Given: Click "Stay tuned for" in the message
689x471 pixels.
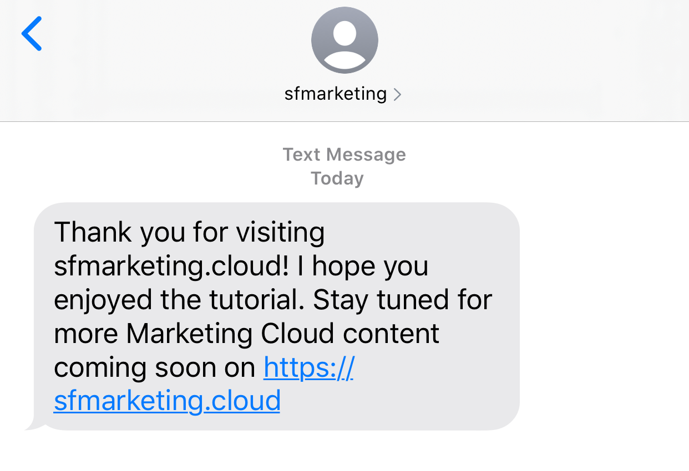Looking at the screenshot, I should click(402, 300).
